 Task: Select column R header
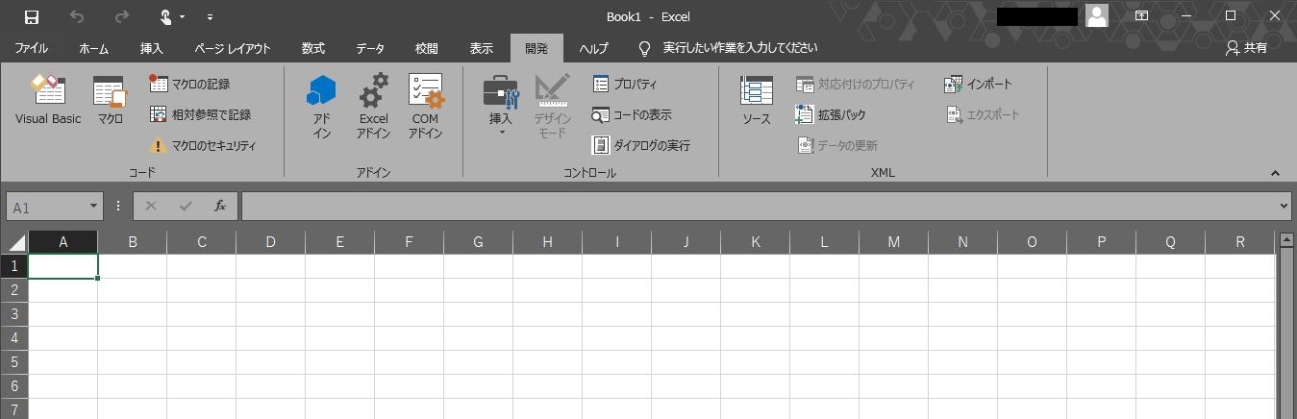(1239, 242)
